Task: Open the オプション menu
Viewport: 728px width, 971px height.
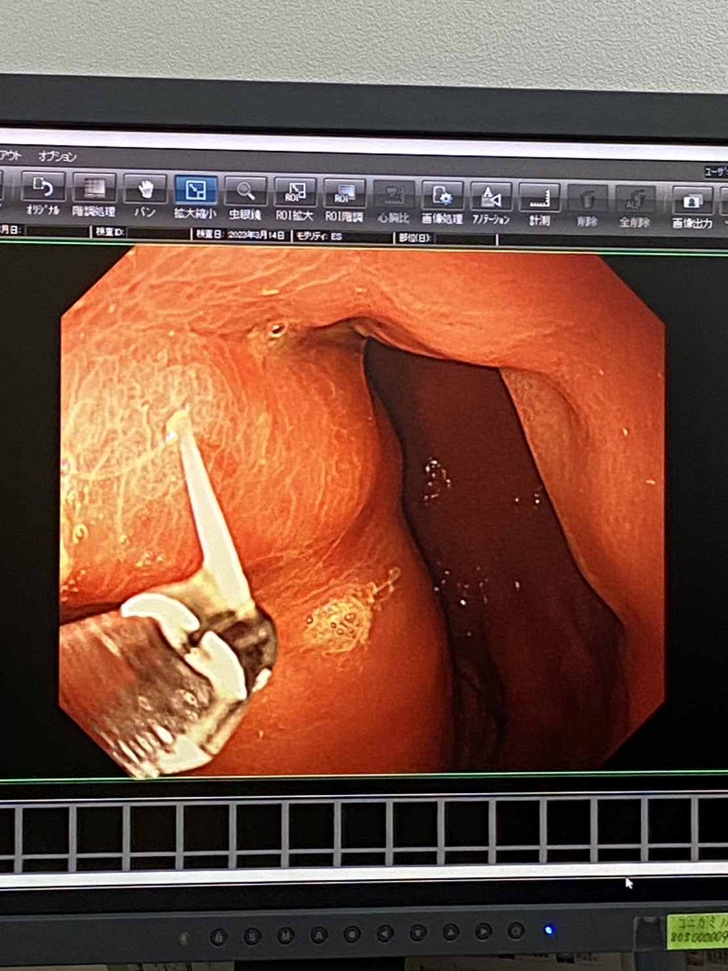Action: (57, 156)
